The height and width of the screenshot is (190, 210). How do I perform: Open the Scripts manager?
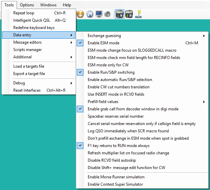point(39,50)
